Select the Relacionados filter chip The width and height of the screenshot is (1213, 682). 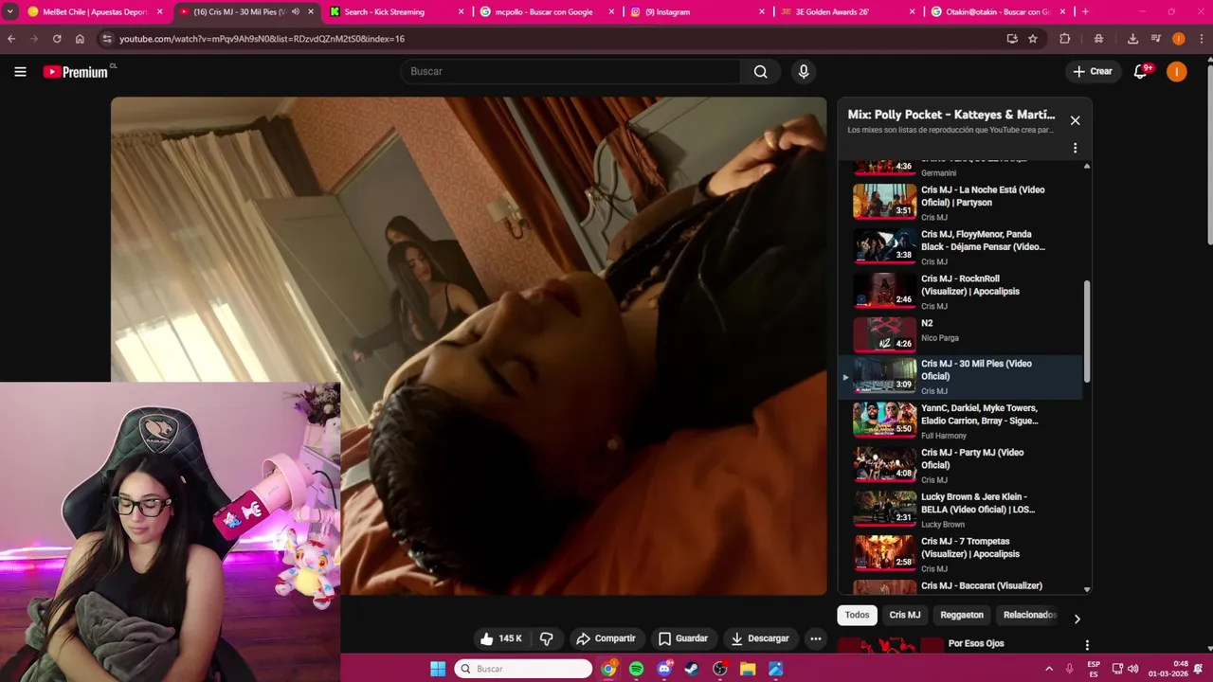pos(1029,615)
